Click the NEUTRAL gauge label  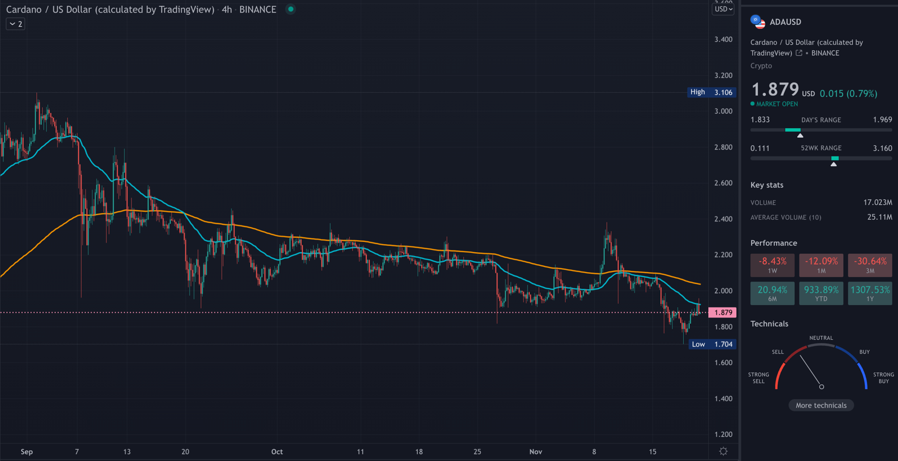point(821,338)
